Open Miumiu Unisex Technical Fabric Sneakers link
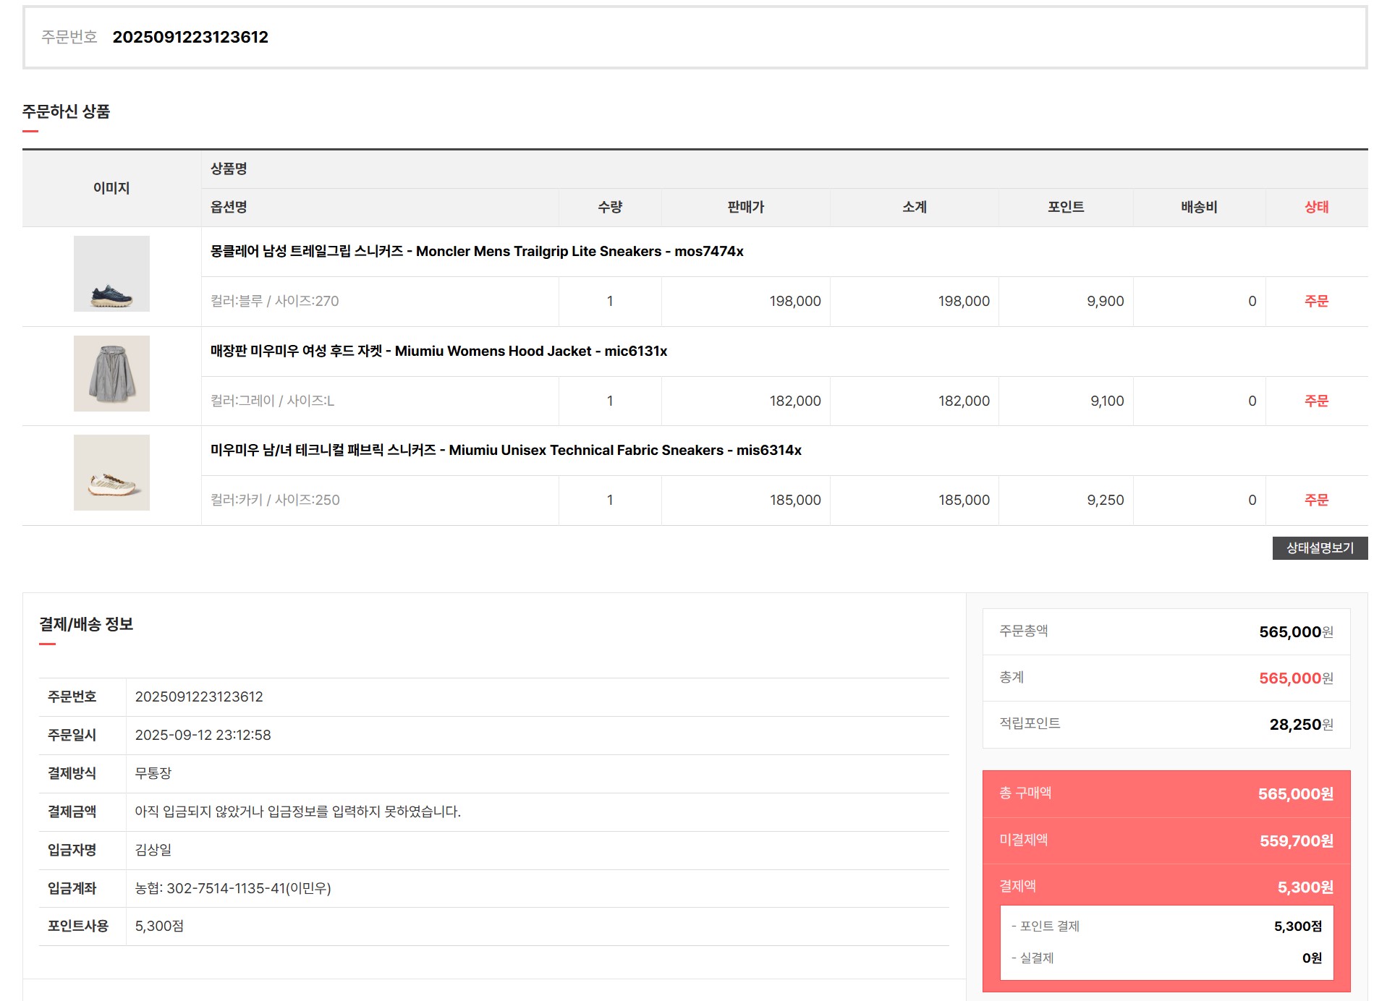Viewport: 1374px width, 1001px height. 505,451
